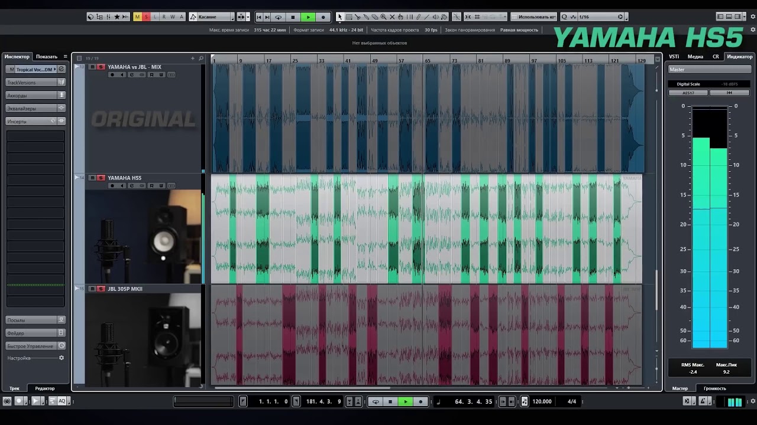
Task: Open the grid type dropdown Использовать
Action: point(533,17)
